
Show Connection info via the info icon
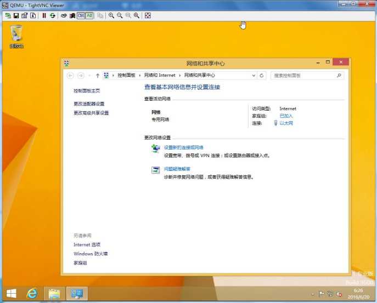(x=33, y=15)
